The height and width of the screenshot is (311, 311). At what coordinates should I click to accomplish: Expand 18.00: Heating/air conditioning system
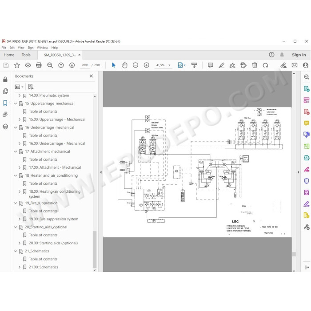coord(20,191)
